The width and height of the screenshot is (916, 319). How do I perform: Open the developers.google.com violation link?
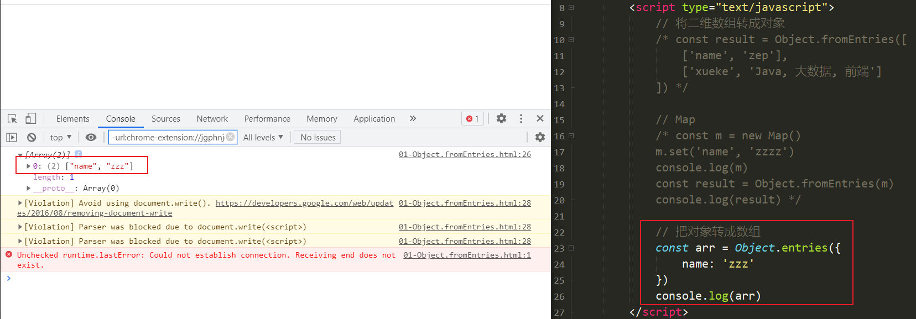pyautogui.click(x=304, y=203)
